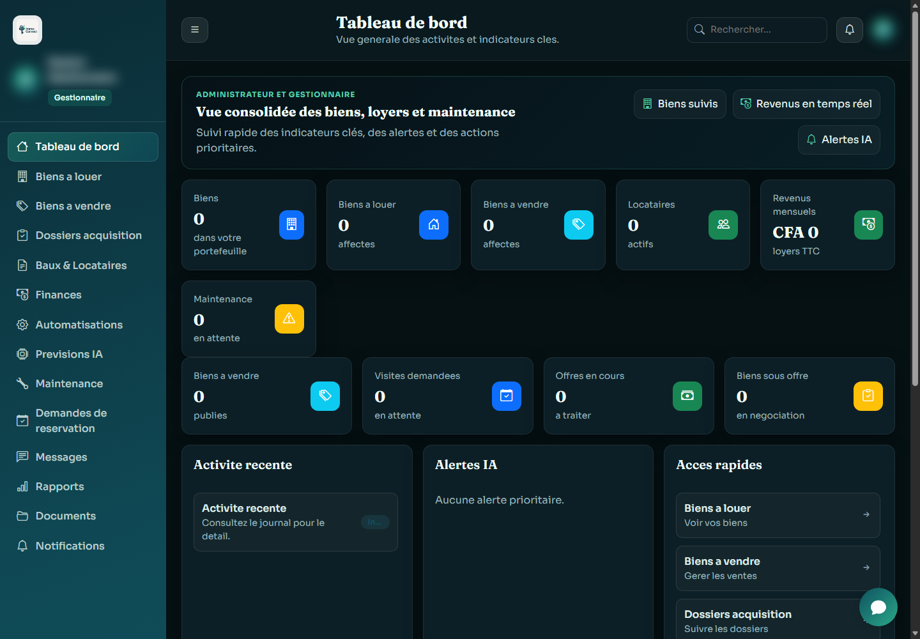Click the blue building icon on the Biens card
This screenshot has width=920, height=639.
click(291, 225)
